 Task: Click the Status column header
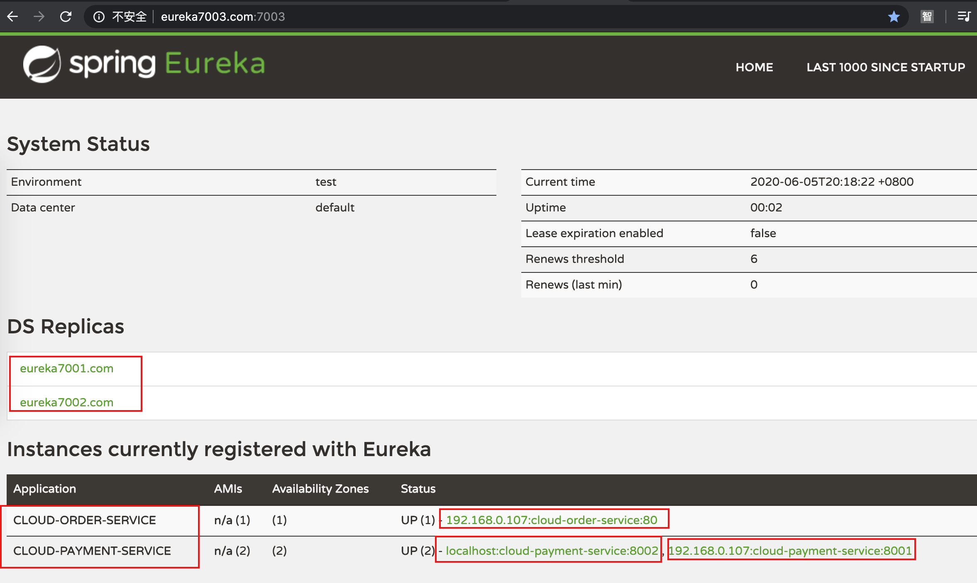tap(418, 489)
